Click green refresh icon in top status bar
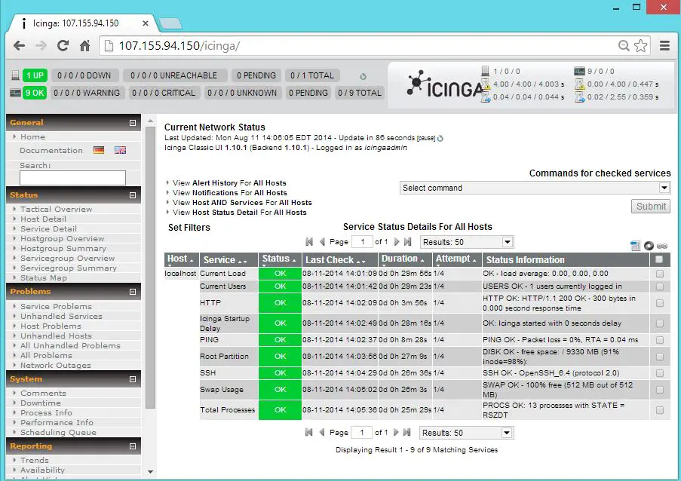Screen dimensions: 681x481 click(x=363, y=76)
